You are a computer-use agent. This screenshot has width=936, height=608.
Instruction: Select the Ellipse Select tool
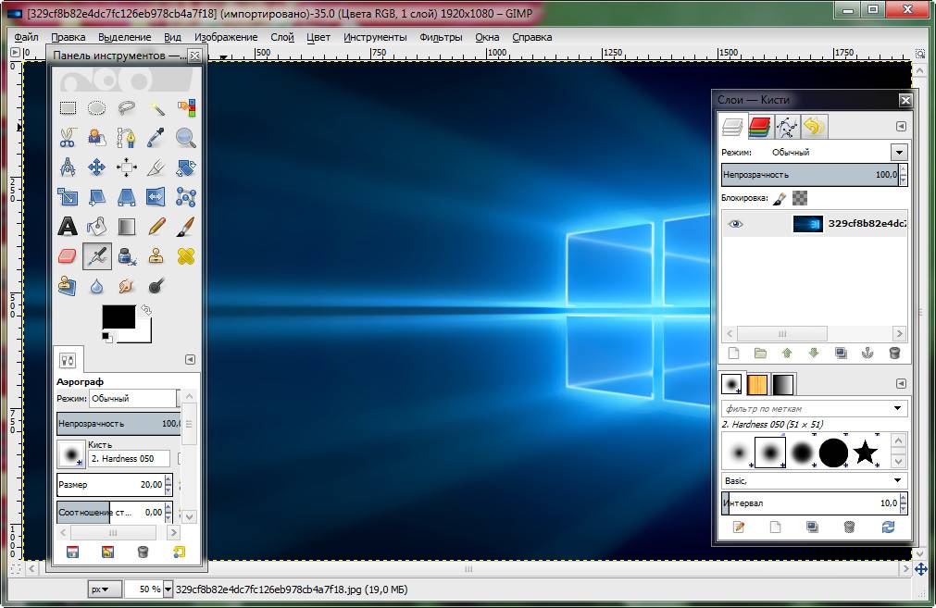[x=96, y=108]
